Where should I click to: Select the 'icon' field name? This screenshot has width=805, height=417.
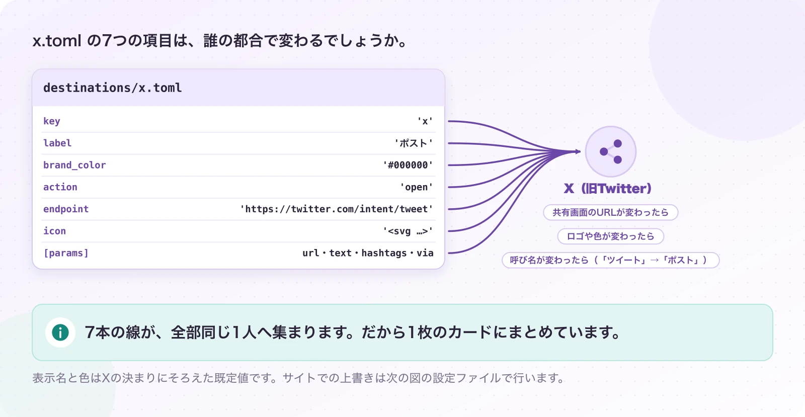point(54,231)
